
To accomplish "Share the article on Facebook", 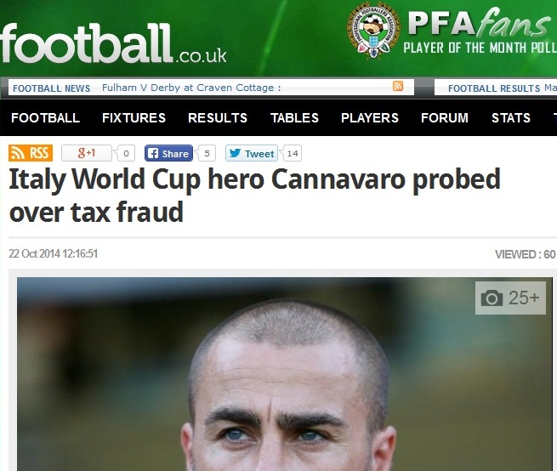I will click(x=168, y=153).
